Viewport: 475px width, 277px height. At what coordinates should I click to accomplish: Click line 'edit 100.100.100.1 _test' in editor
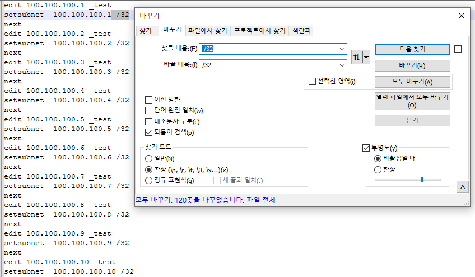[58, 6]
